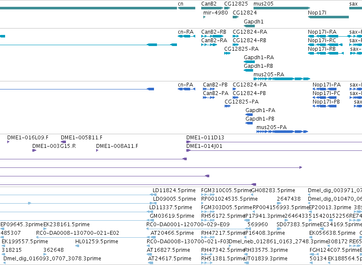Select the mir-4980 gene label
Viewport: 362px width, 265px height.
pyautogui.click(x=215, y=13)
